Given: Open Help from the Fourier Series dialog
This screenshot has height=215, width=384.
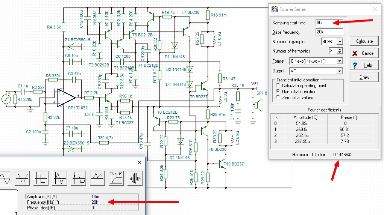Looking at the screenshot, I should 364,65.
